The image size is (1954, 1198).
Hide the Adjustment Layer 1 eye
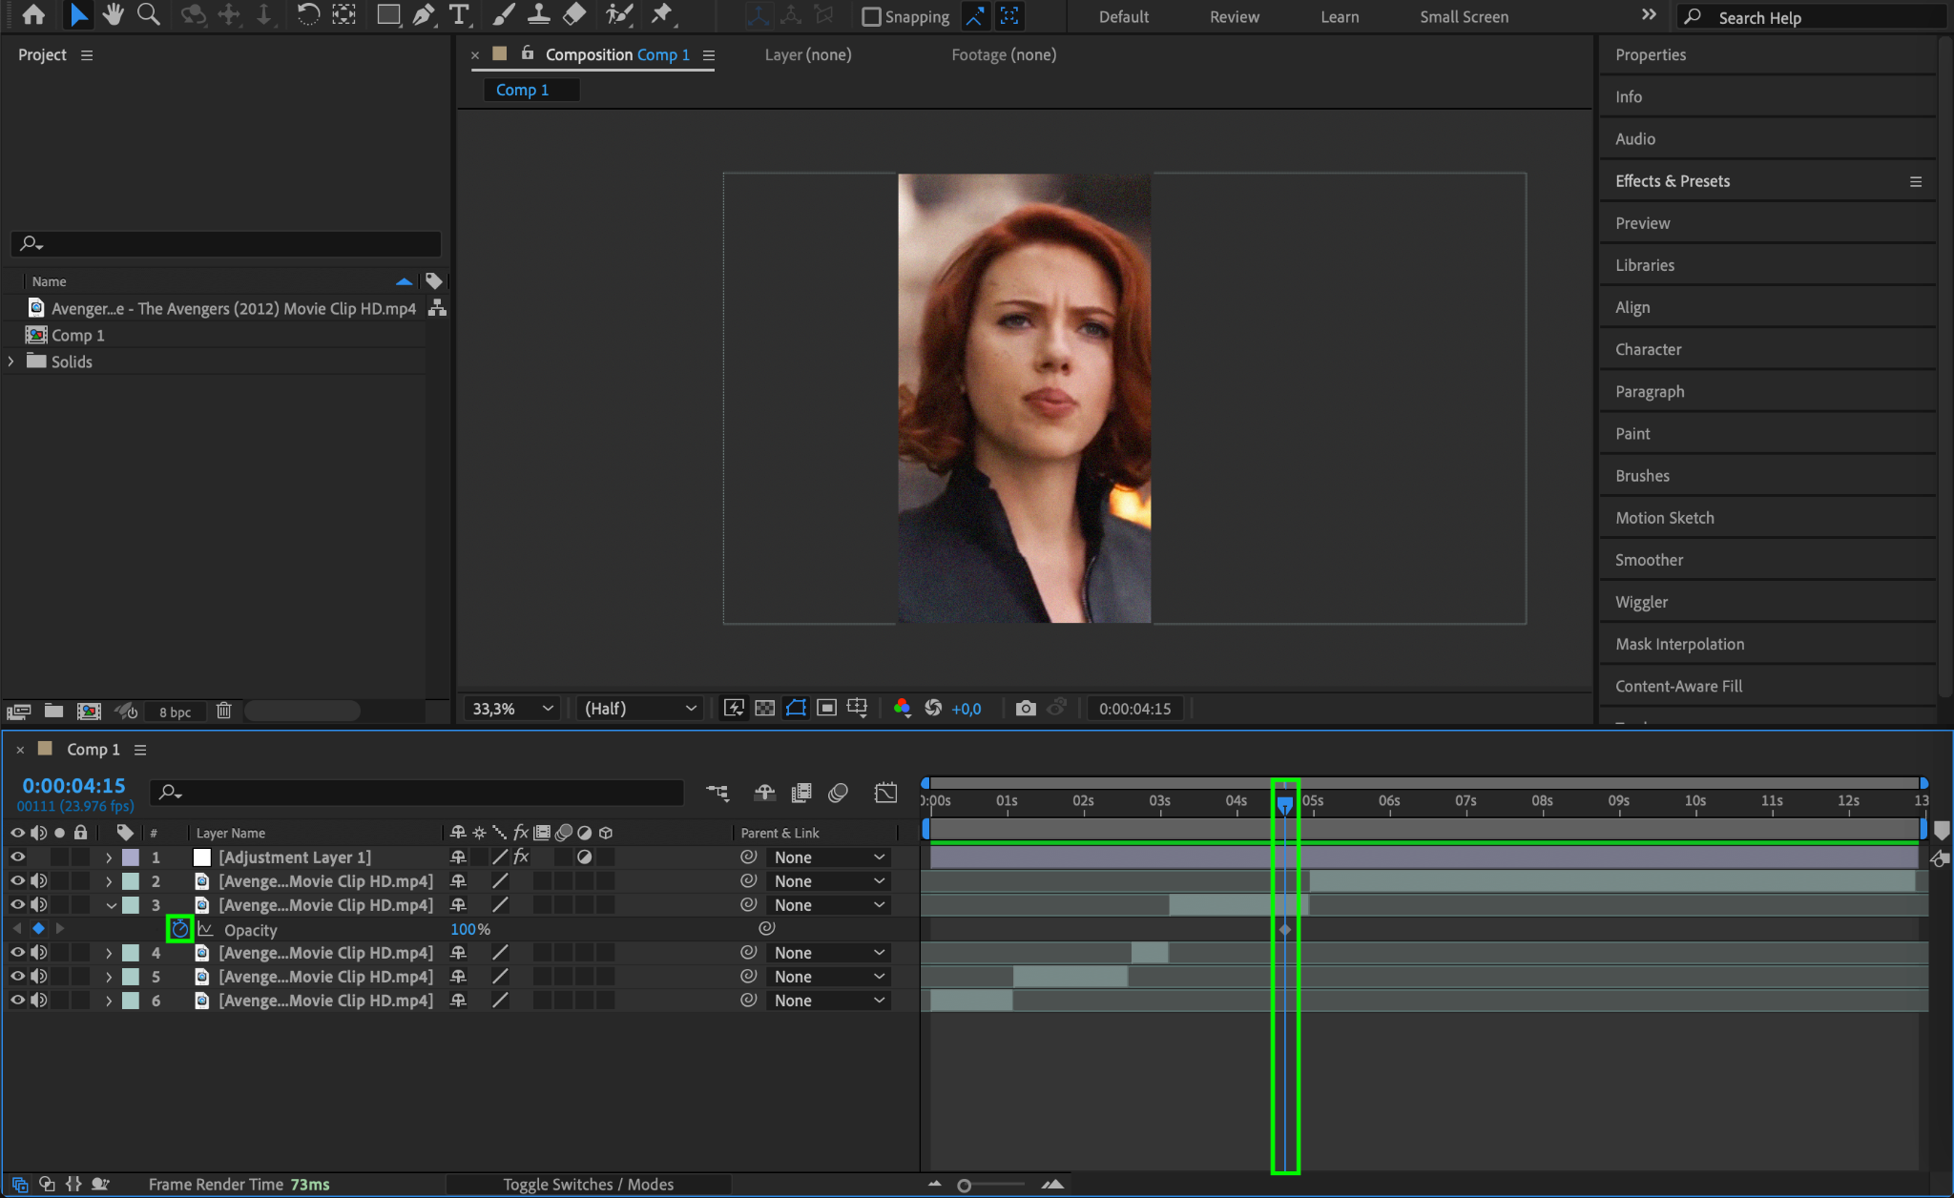17,857
